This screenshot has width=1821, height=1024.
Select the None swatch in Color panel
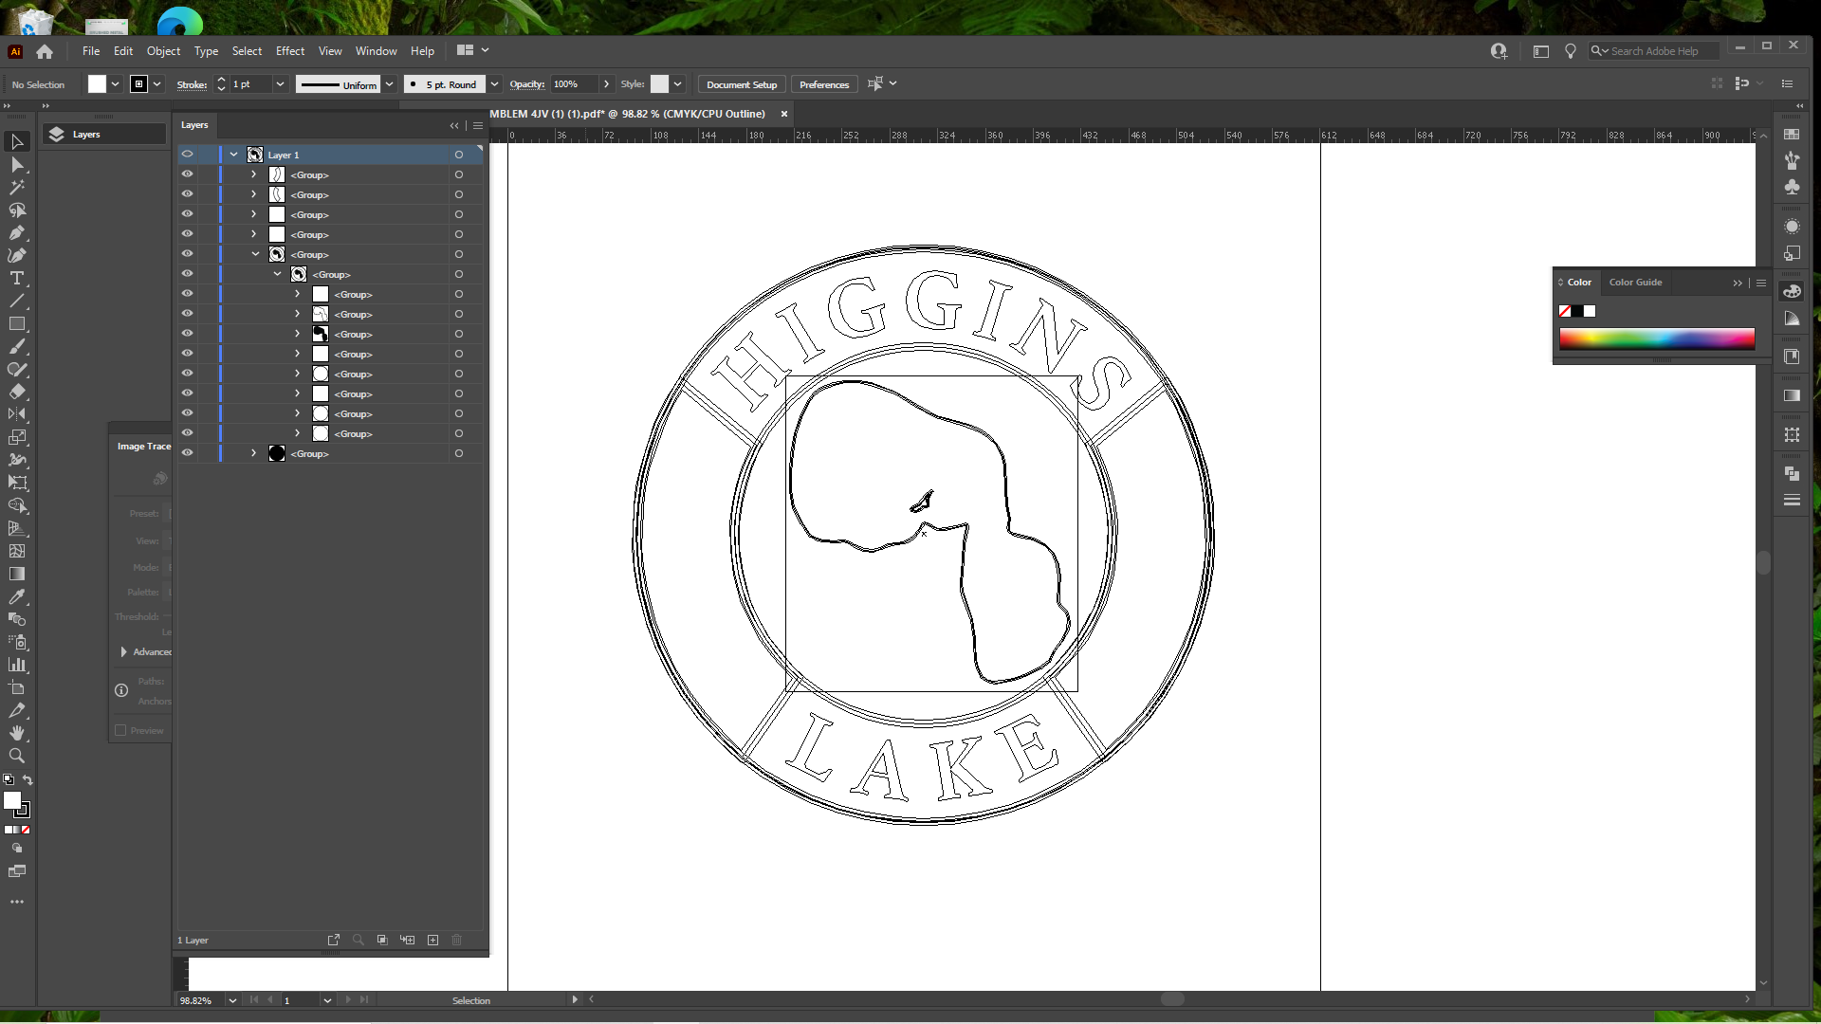[x=1565, y=311]
